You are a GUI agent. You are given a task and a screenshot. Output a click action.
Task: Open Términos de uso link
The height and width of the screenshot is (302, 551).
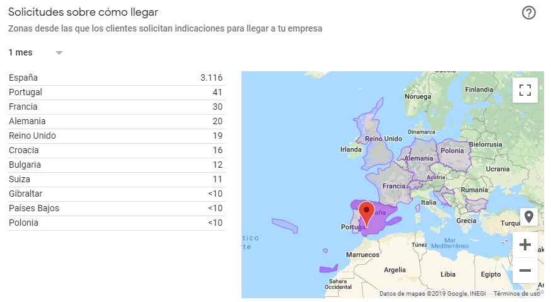coord(516,293)
